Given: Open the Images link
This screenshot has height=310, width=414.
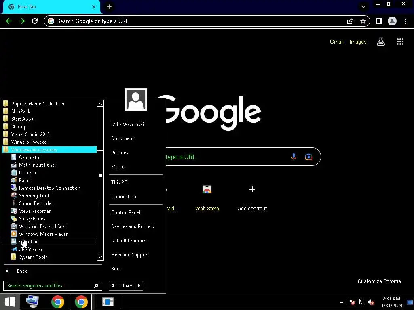Looking at the screenshot, I should [358, 42].
